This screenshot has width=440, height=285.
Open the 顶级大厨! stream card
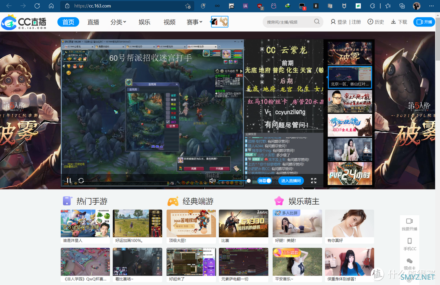tap(191, 227)
